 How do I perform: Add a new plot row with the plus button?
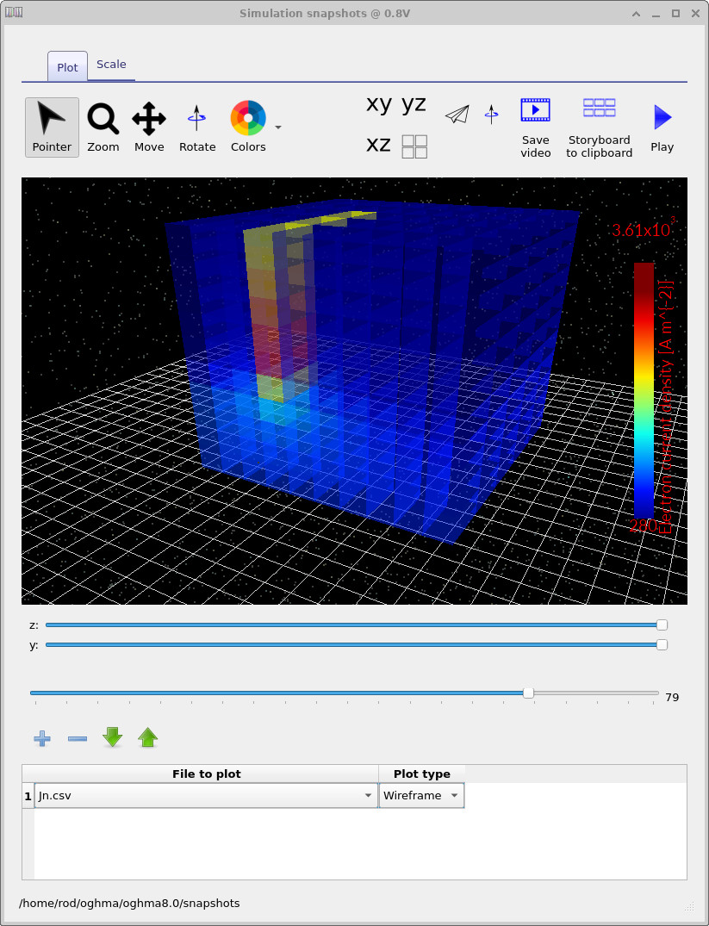41,738
